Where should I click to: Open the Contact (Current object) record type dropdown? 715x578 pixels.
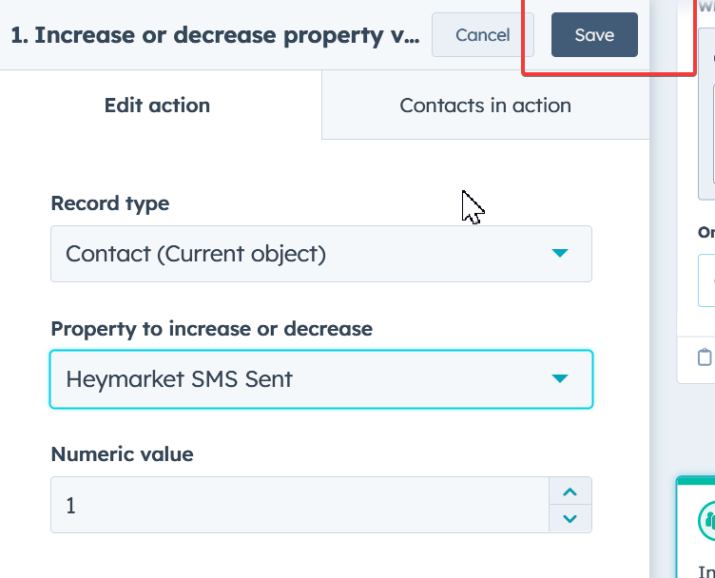(320, 254)
